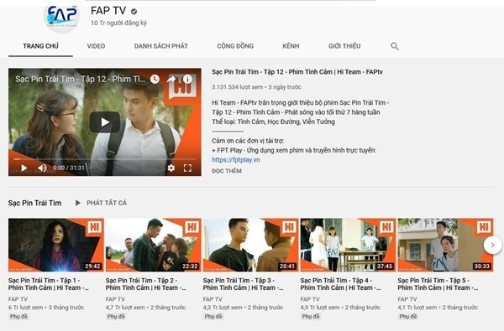
Task: Click the 37:45 duration badge on Tập 4
Action: pyautogui.click(x=385, y=266)
